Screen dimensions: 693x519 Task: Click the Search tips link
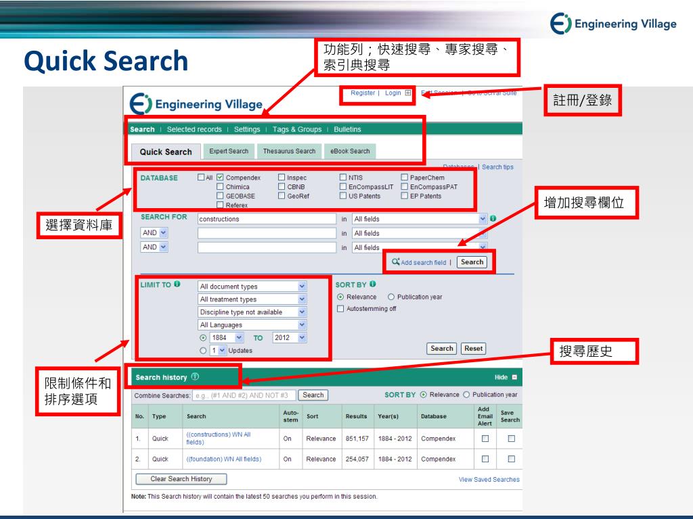coord(497,167)
